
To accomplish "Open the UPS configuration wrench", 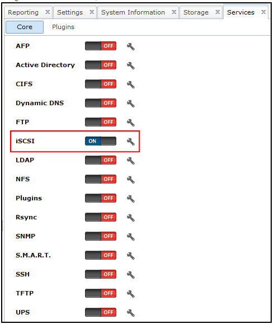I will (131, 313).
